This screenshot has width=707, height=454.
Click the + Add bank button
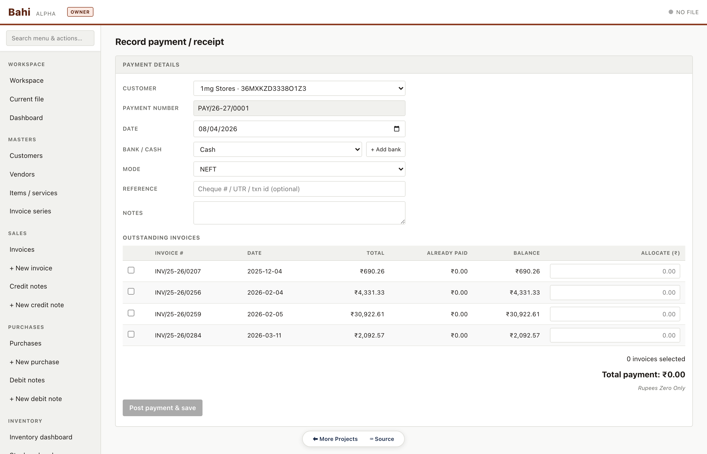(385, 150)
